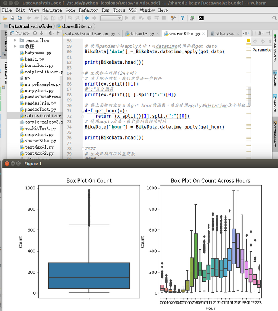Screen dimensions: 278x311
Task: Open Project panel gear settings dropdown
Action: click(x=51, y=33)
